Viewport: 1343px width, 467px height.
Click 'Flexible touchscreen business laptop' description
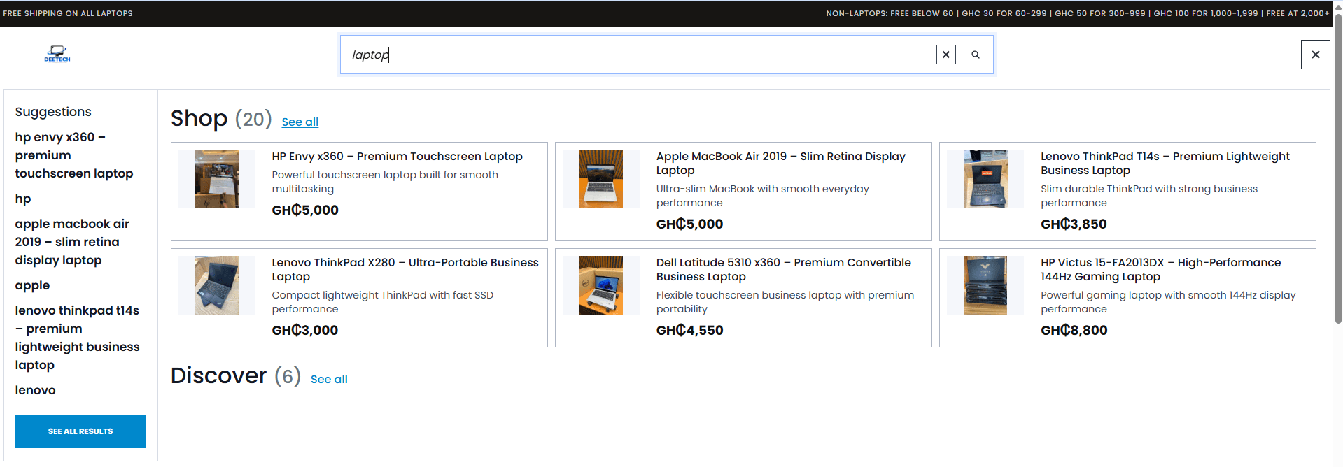pyautogui.click(x=785, y=302)
